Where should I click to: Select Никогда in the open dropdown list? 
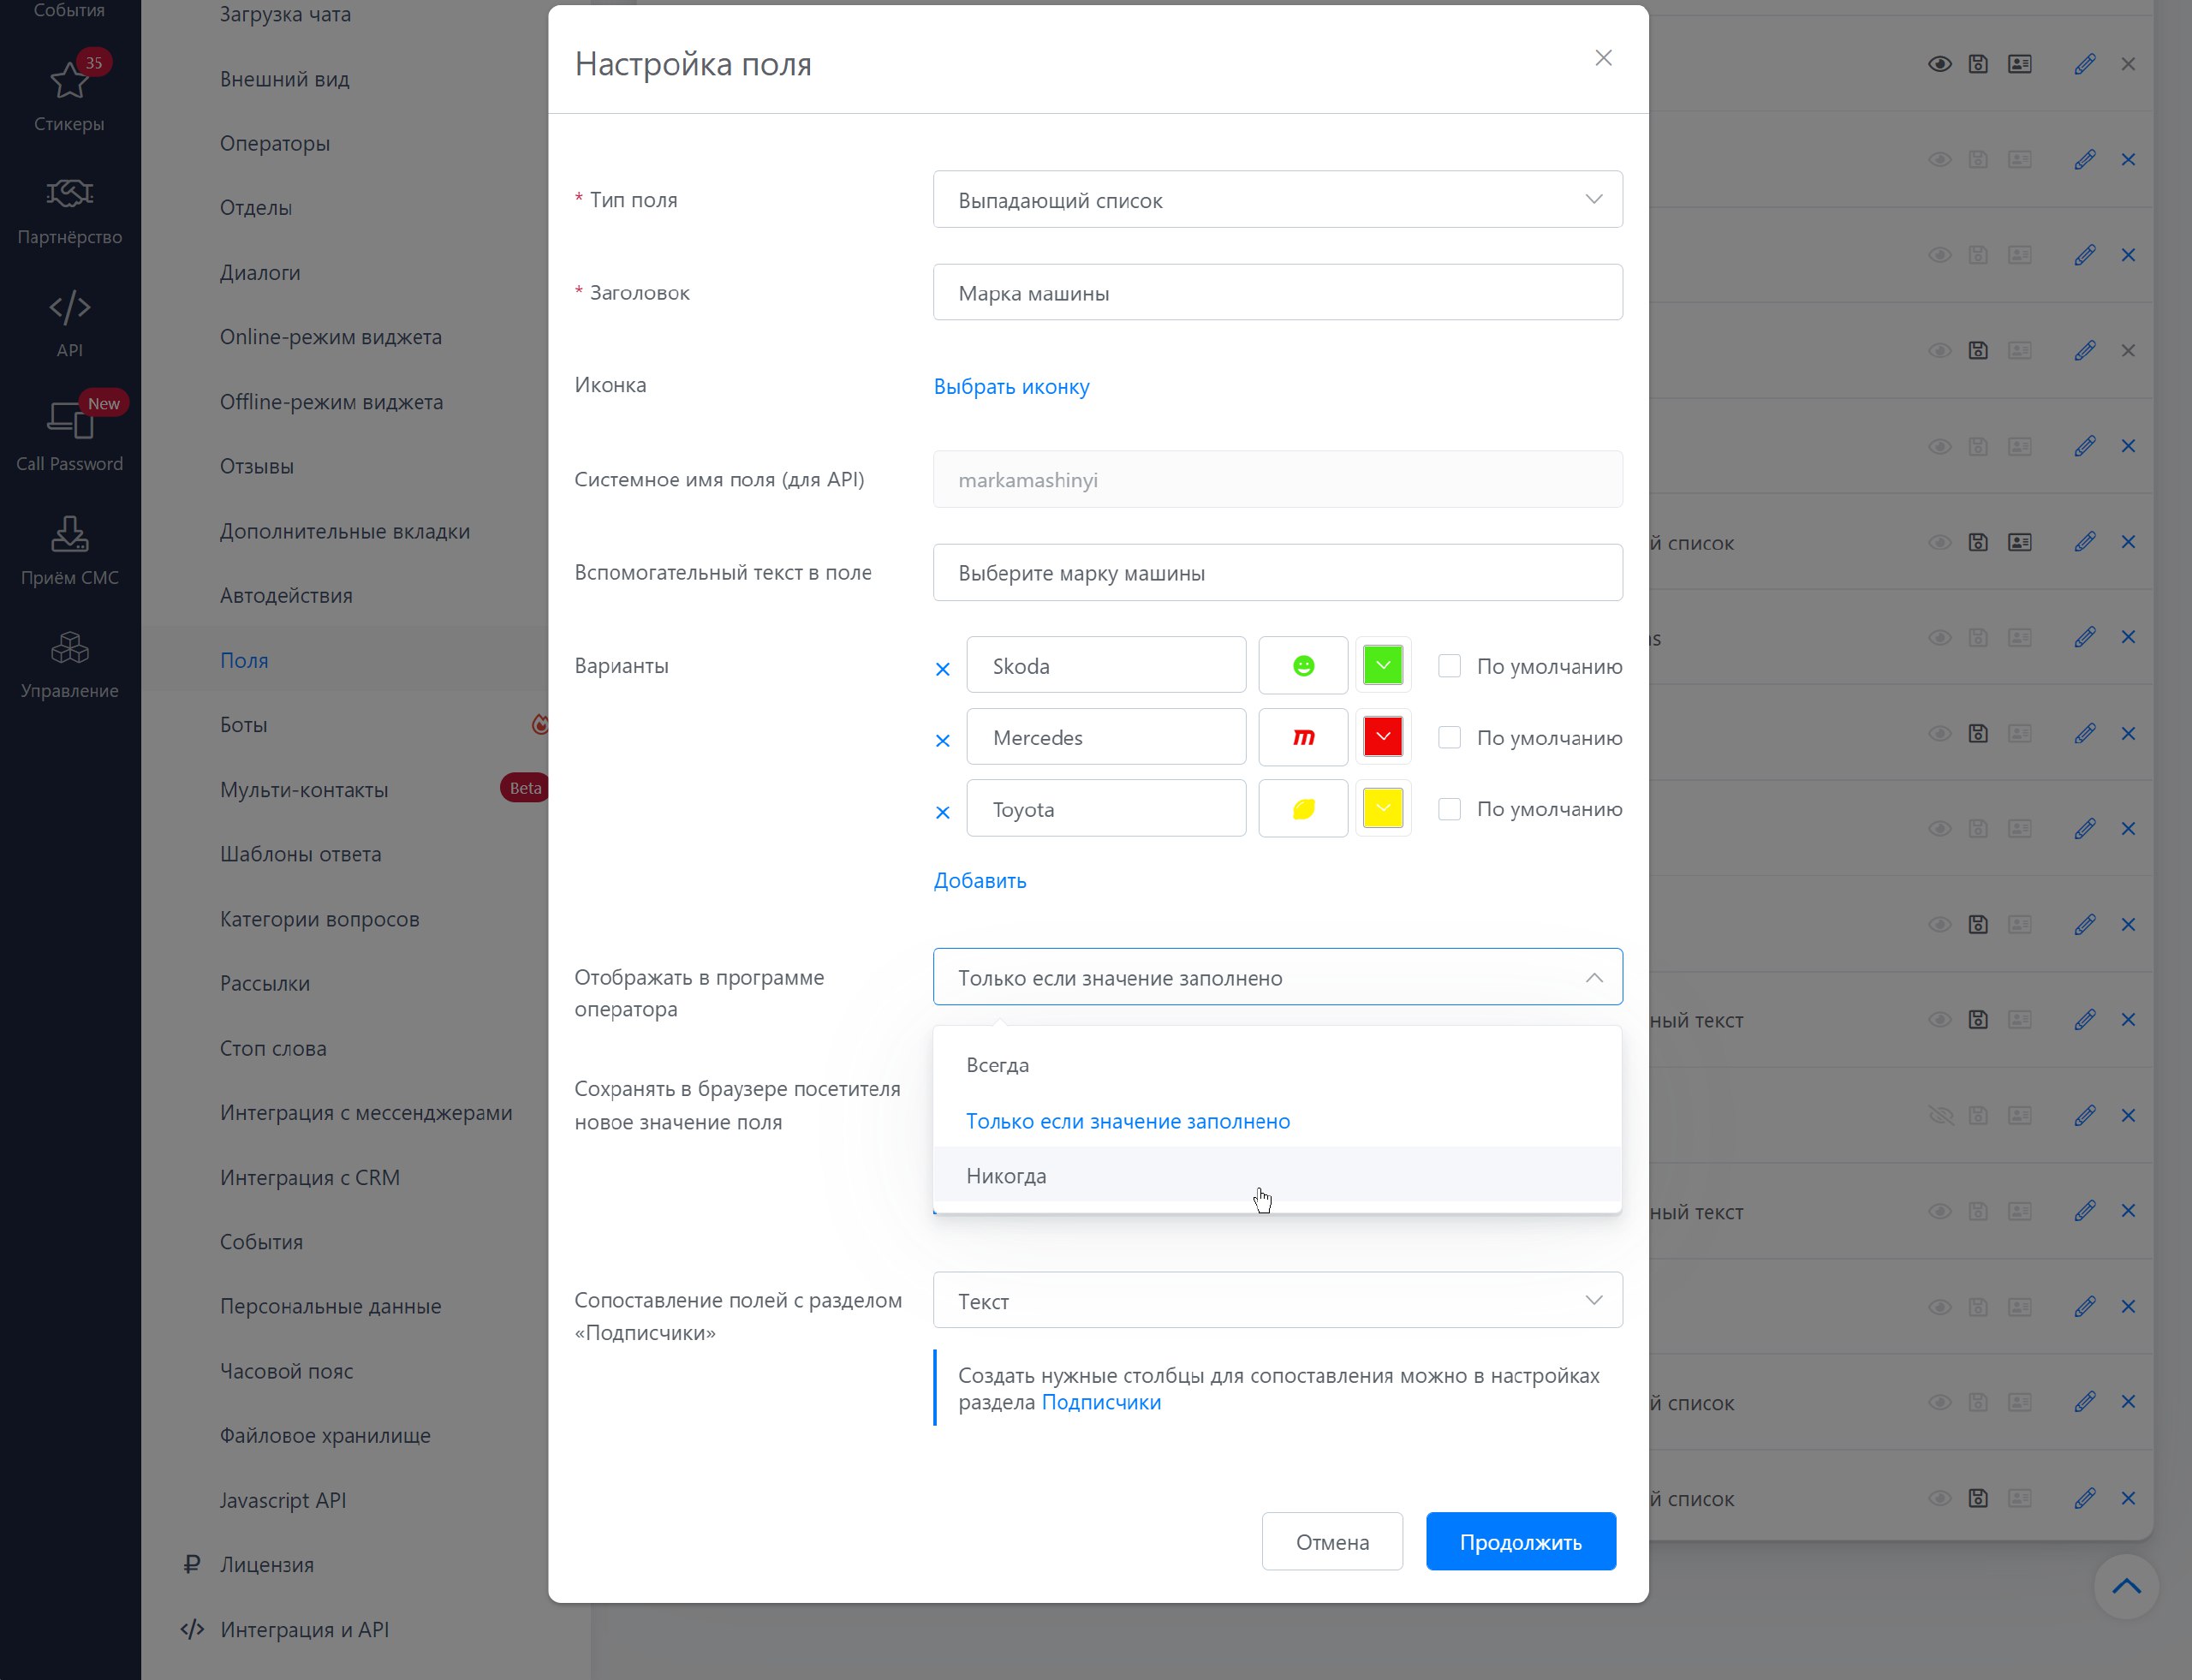tap(1006, 1176)
